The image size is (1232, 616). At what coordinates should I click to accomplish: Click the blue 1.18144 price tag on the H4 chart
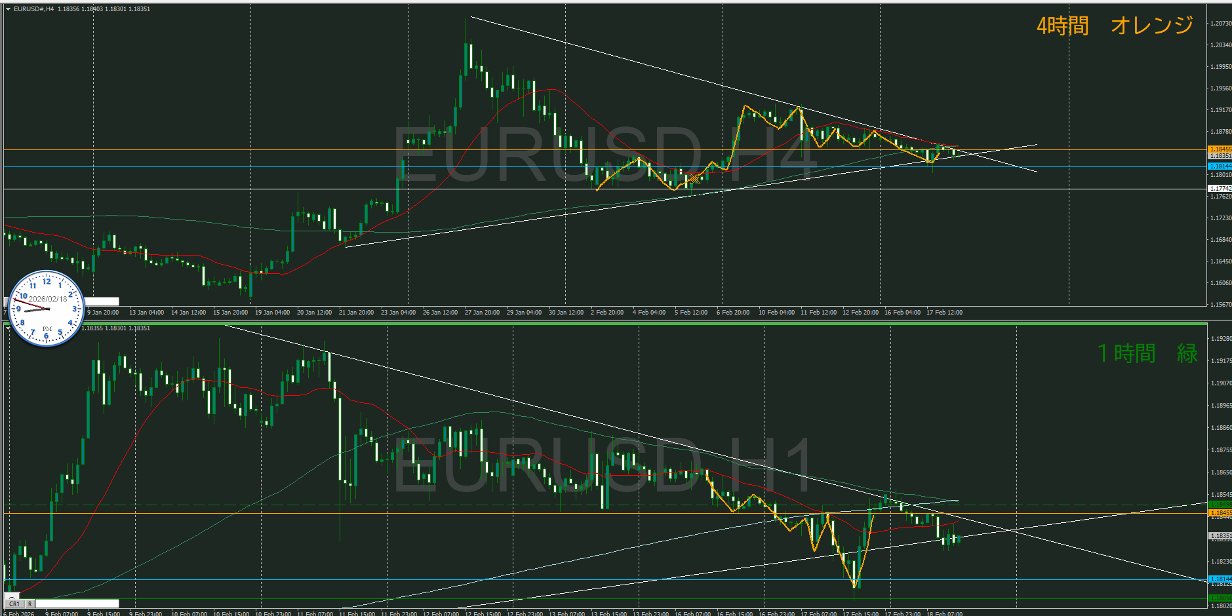pos(1220,166)
